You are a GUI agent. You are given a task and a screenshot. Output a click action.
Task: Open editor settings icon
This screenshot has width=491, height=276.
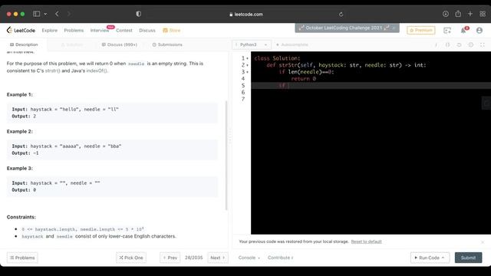pyautogui.click(x=470, y=44)
